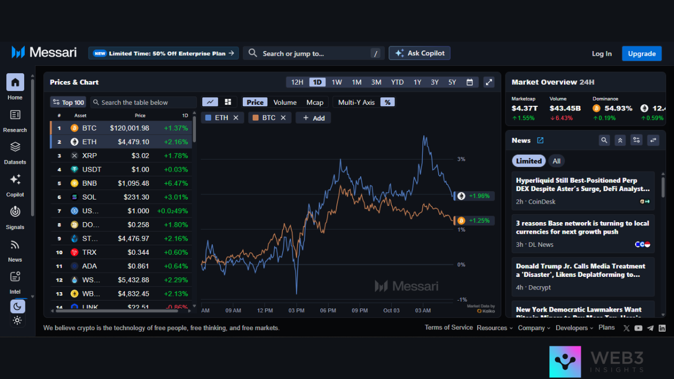Expand the Resources footer dropdown

494,328
